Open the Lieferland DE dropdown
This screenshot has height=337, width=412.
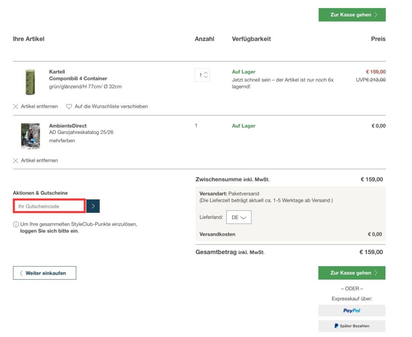[239, 217]
